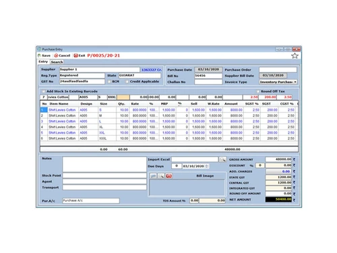Enable Add Stock In Existing Barcode
Viewport: 337px width, 253px height.
click(43, 91)
